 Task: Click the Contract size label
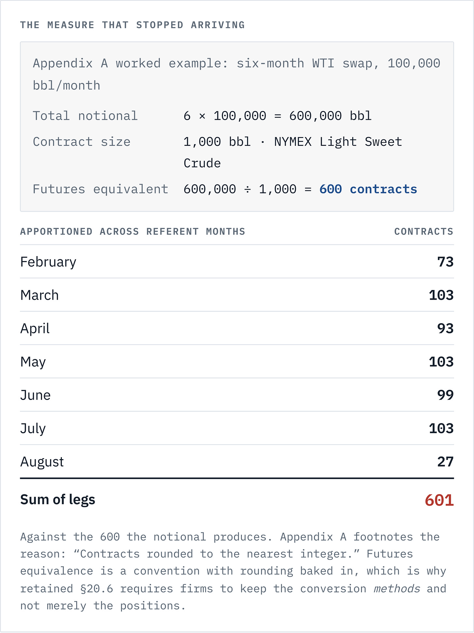pyautogui.click(x=82, y=142)
